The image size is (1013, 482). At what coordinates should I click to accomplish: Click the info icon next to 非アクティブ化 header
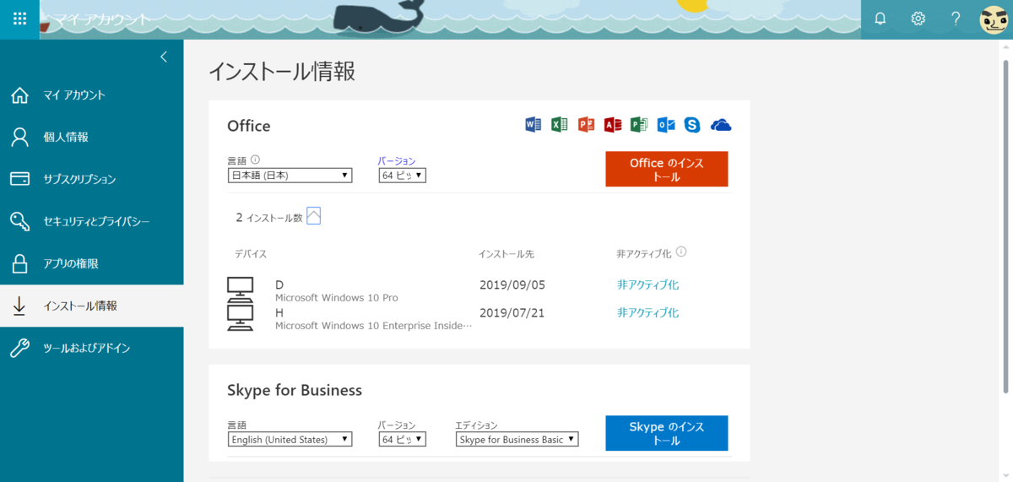click(x=681, y=252)
